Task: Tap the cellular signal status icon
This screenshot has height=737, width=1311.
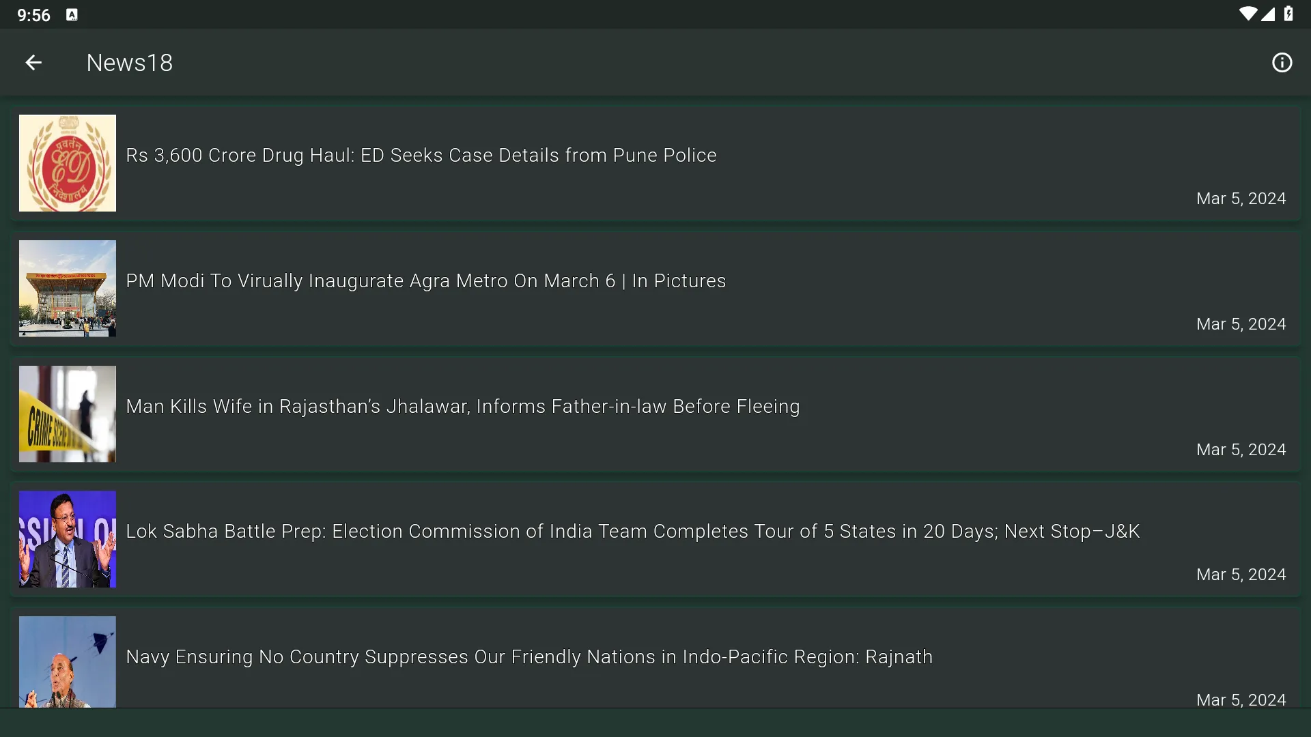Action: 1268,14
